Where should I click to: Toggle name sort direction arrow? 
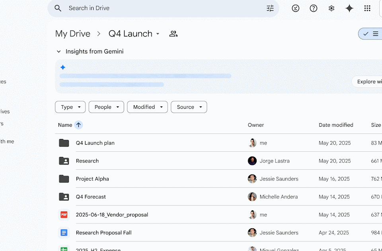click(x=78, y=125)
